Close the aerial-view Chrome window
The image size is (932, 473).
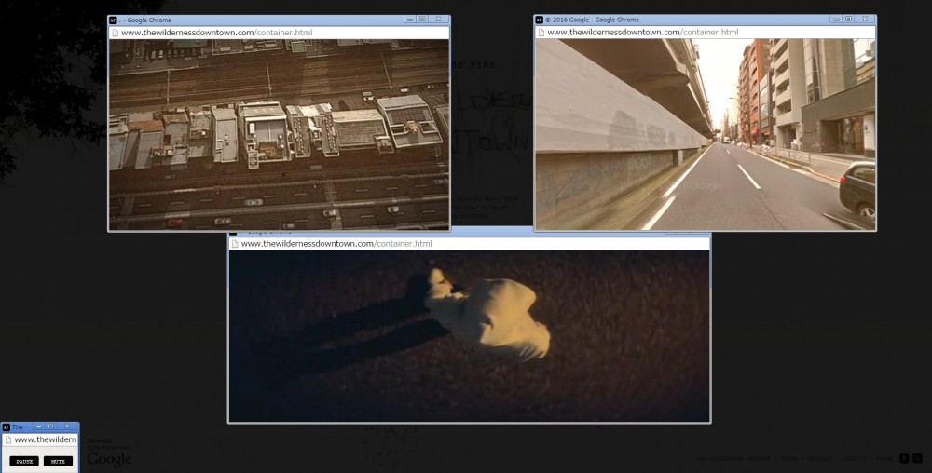point(439,20)
